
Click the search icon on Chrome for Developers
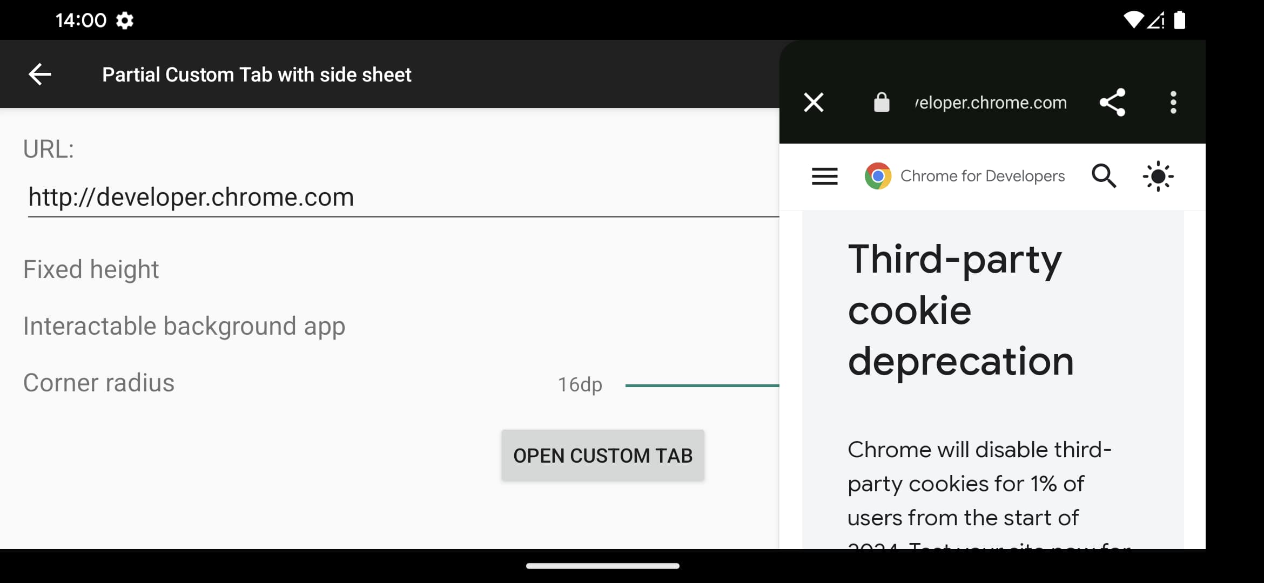click(1105, 177)
